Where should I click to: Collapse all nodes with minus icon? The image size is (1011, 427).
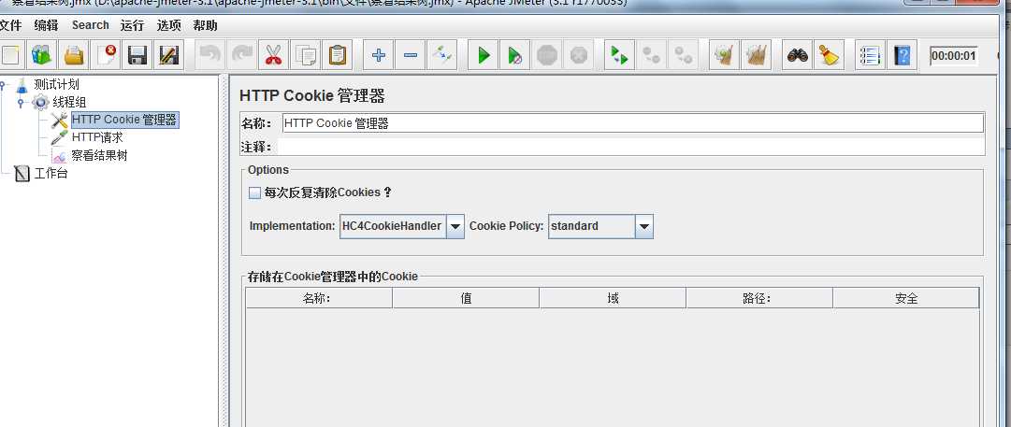(410, 55)
